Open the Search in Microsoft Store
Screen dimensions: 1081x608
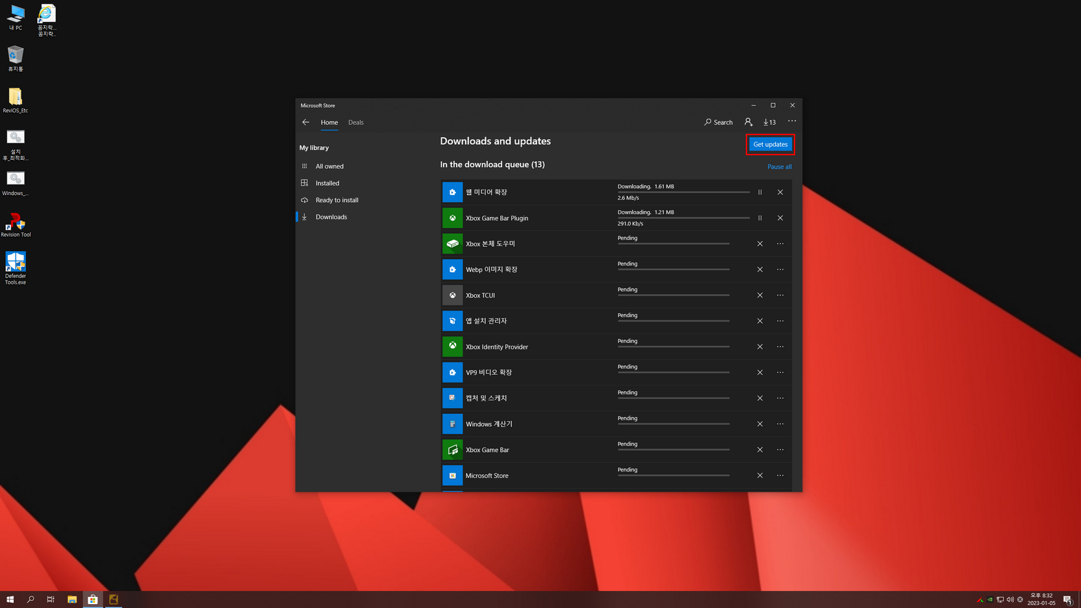(719, 122)
